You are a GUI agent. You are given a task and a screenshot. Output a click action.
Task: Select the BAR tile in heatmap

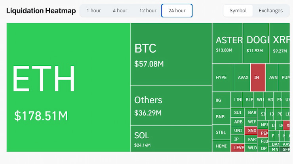pyautogui.click(x=251, y=113)
